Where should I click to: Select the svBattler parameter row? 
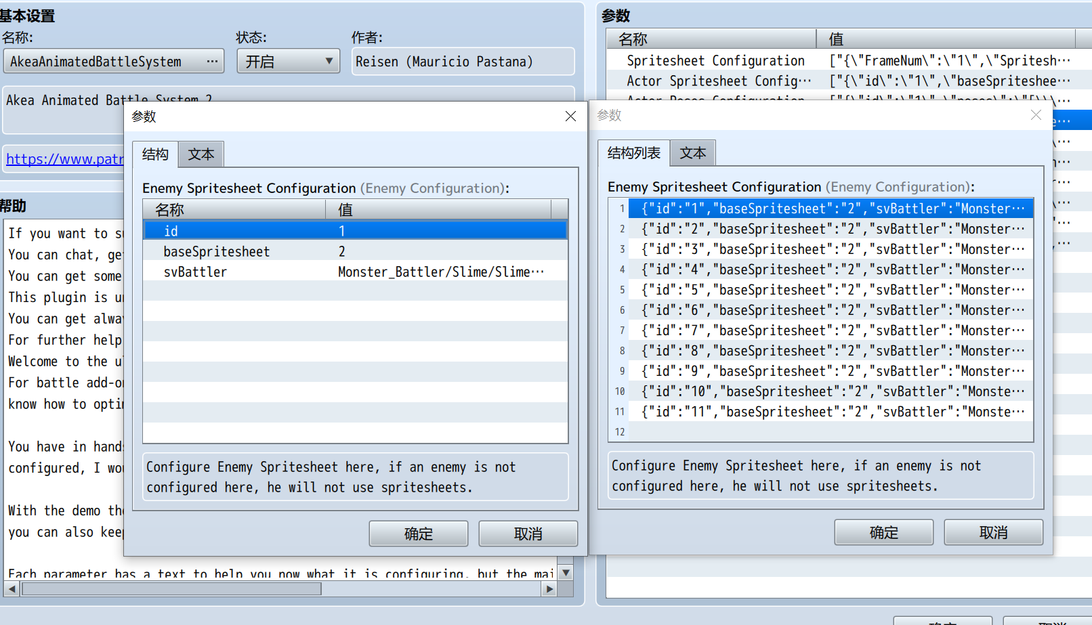tap(356, 272)
